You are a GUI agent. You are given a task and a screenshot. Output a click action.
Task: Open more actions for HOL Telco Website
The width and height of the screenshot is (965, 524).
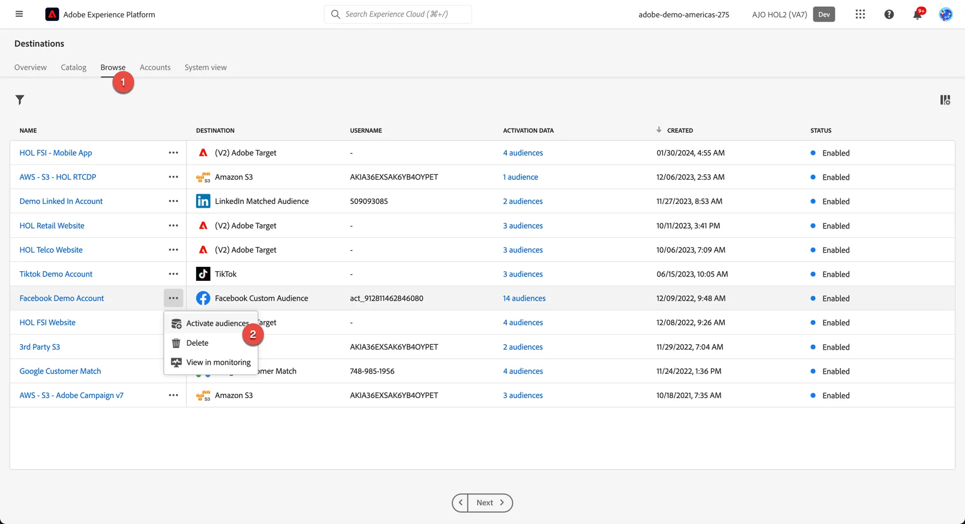coord(173,250)
